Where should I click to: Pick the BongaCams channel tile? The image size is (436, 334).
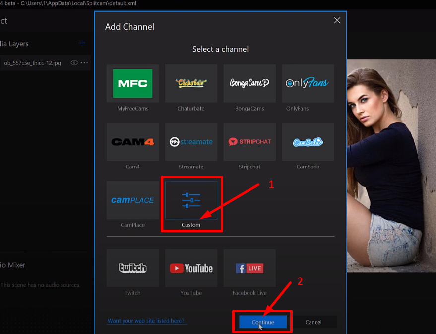249,83
